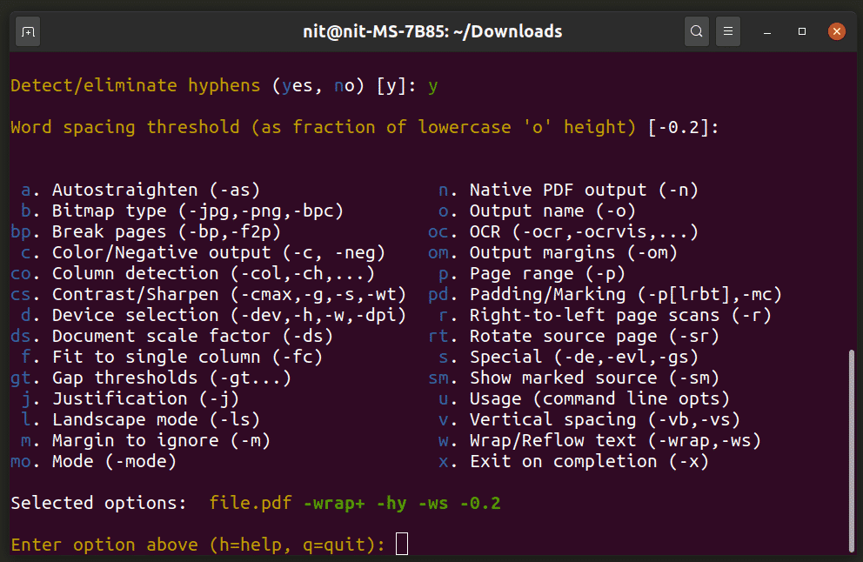Click the Usage (command line opts) entry
The height and width of the screenshot is (562, 863).
point(599,398)
